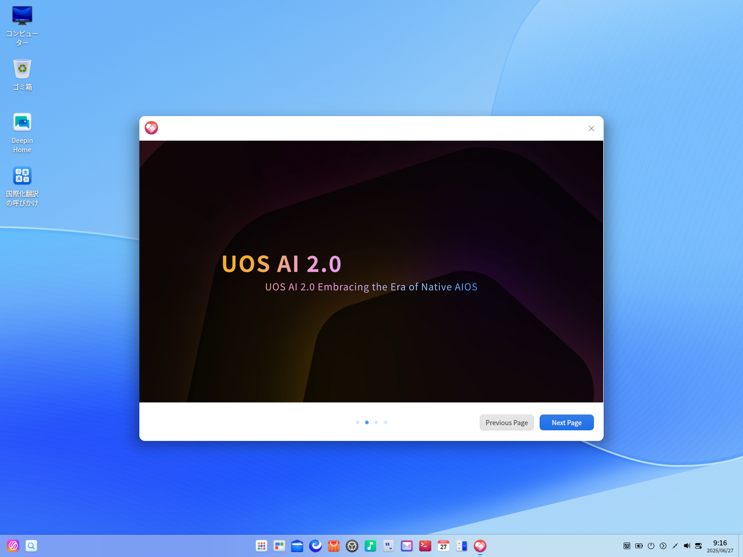Go to the Next Page
Screen dimensions: 743x557
coord(567,422)
